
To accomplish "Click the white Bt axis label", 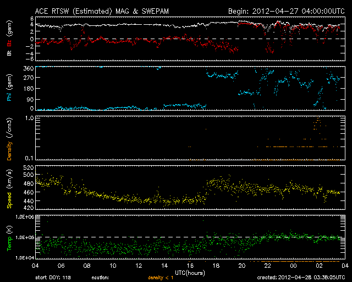I will pos(9,55).
